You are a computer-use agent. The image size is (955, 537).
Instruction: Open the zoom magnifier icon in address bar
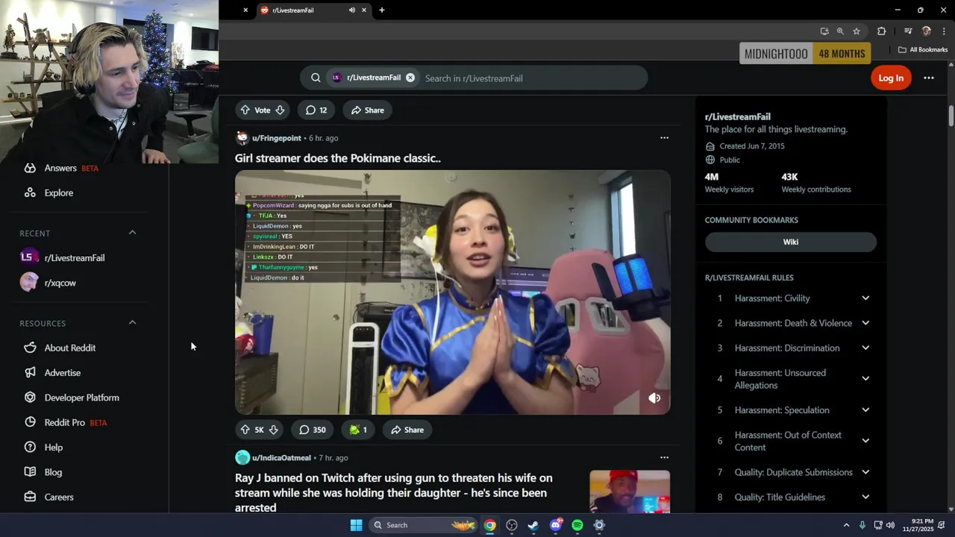(x=840, y=31)
